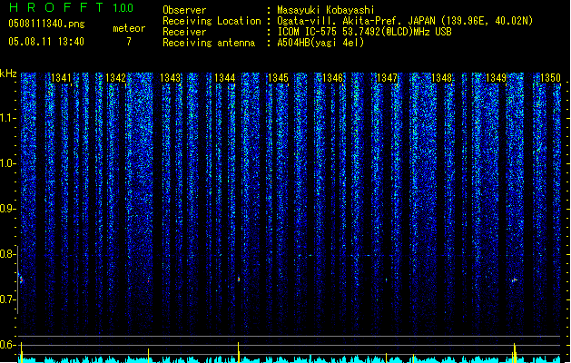Click the meteor count value 7

pyautogui.click(x=129, y=42)
